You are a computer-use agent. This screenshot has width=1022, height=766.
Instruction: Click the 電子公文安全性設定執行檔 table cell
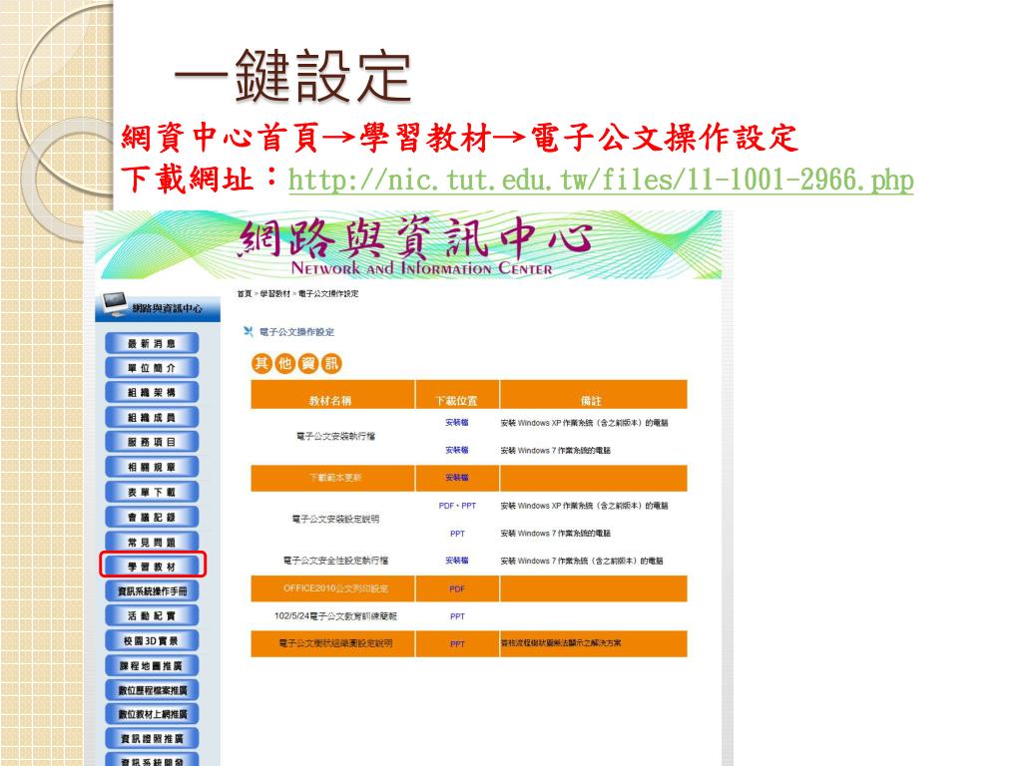click(x=335, y=561)
